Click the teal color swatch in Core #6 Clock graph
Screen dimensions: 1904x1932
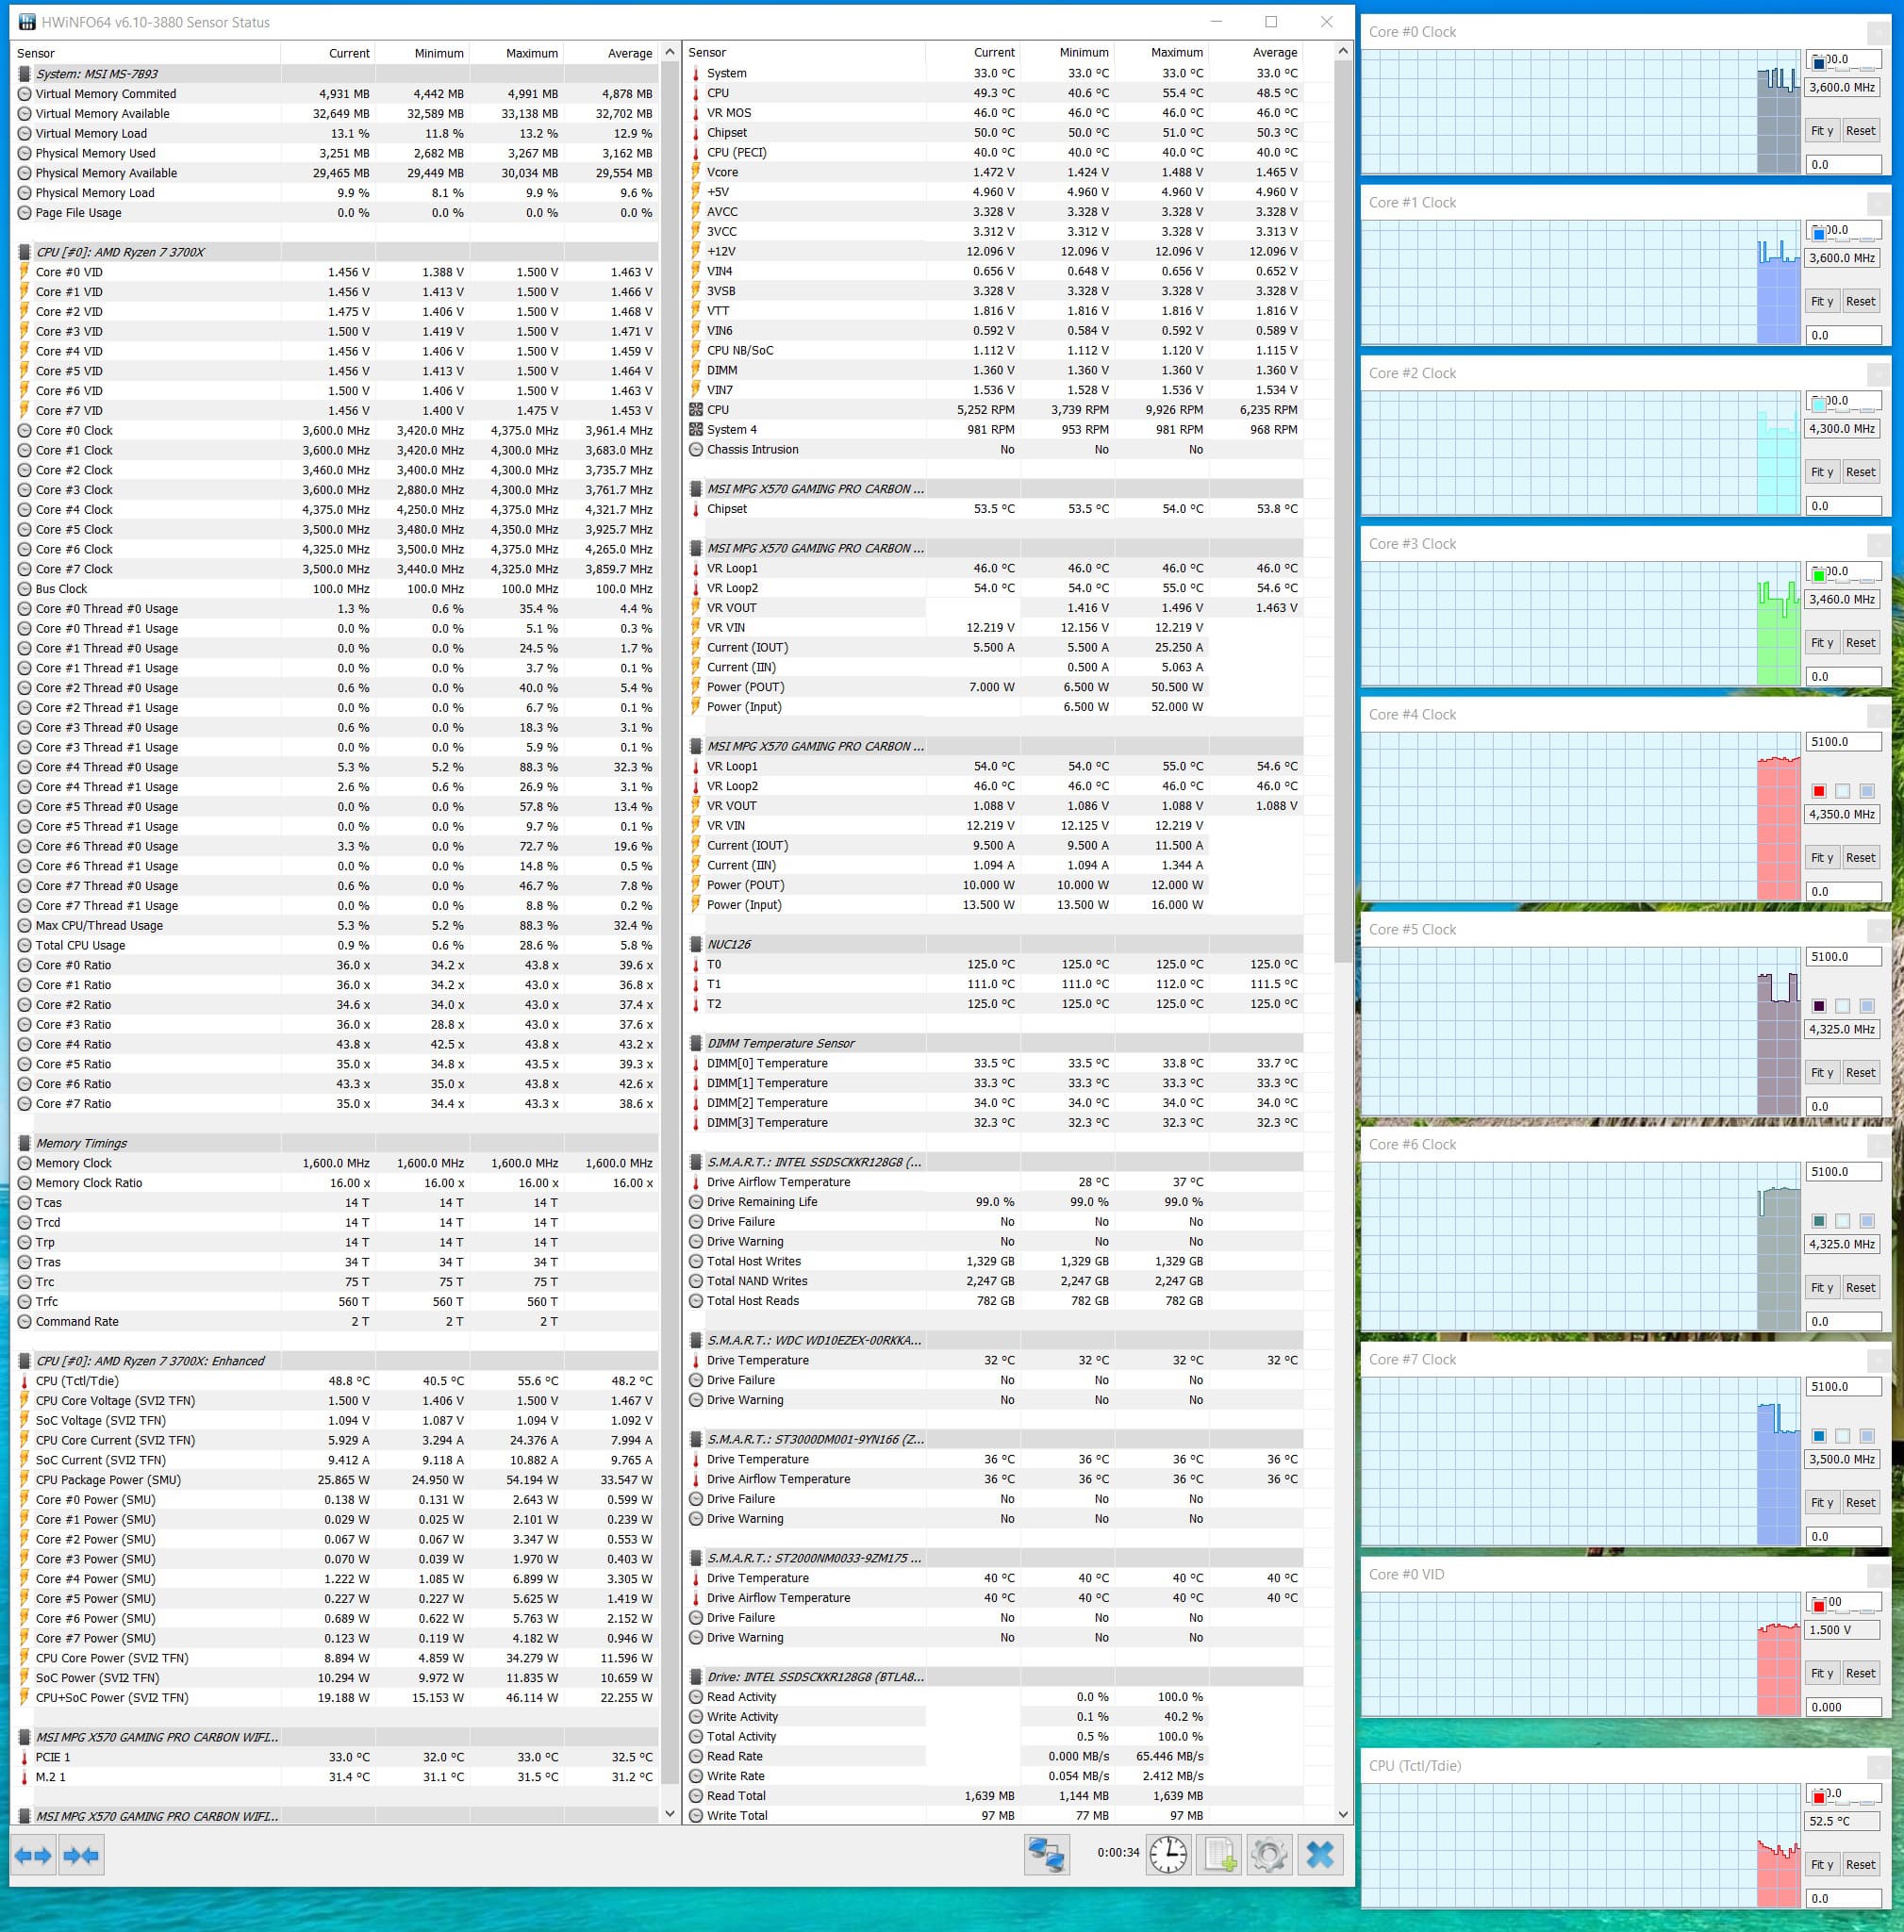click(x=1819, y=1221)
